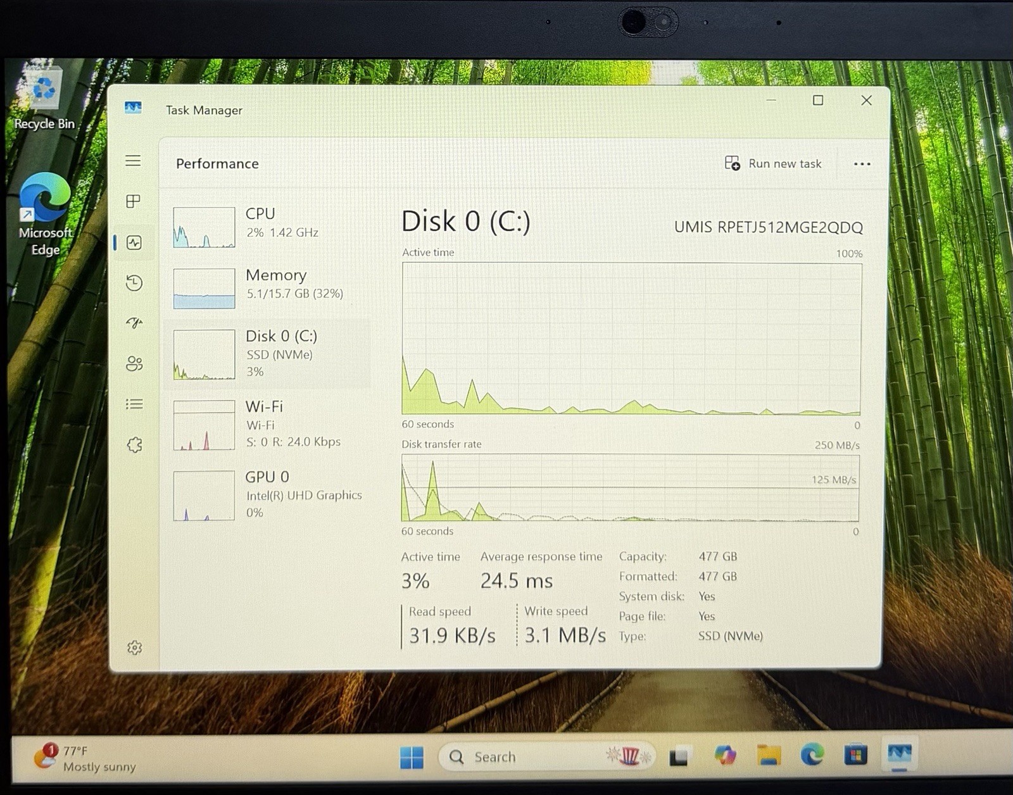Open the Windows Start menu
This screenshot has width=1013, height=795.
pyautogui.click(x=412, y=757)
